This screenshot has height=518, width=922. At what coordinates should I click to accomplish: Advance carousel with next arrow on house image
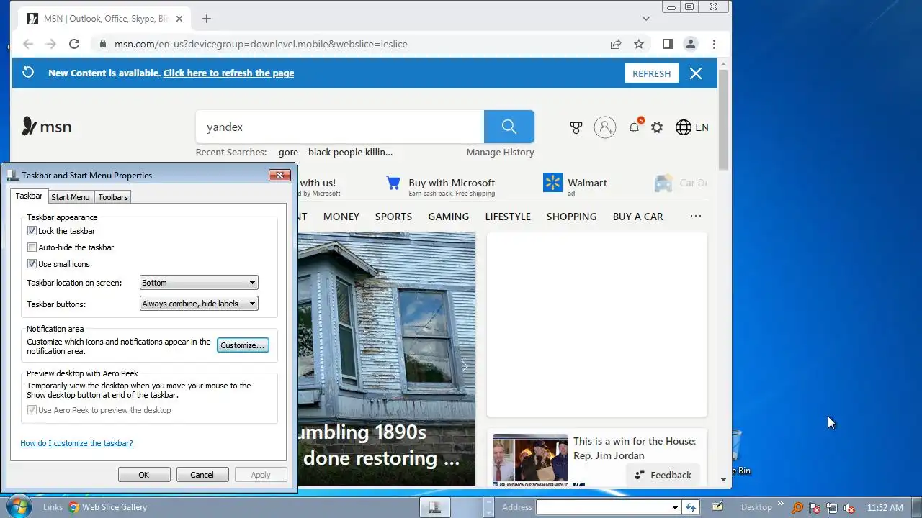pos(465,366)
